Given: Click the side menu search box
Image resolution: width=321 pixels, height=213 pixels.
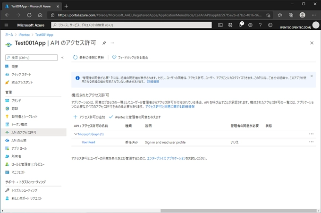Looking at the screenshot, I should 32,58.
